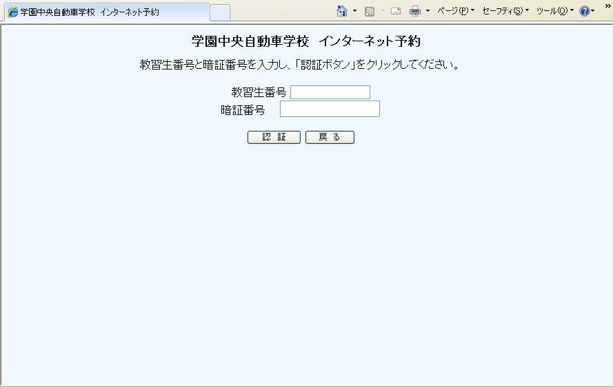The image size is (613, 387).
Task: Click the Help question mark icon
Action: [x=585, y=11]
